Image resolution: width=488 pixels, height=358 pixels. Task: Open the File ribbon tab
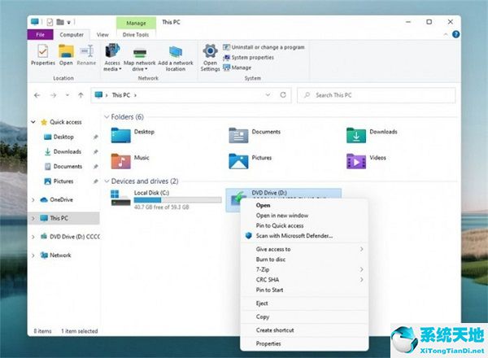(x=40, y=34)
